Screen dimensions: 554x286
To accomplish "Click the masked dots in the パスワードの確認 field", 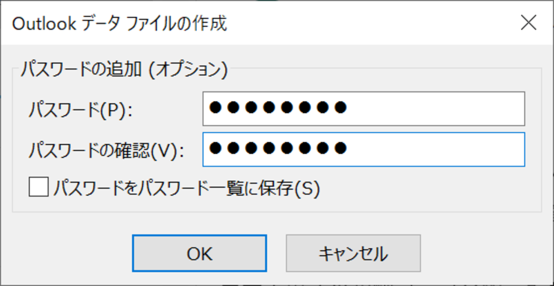I will 277,148.
